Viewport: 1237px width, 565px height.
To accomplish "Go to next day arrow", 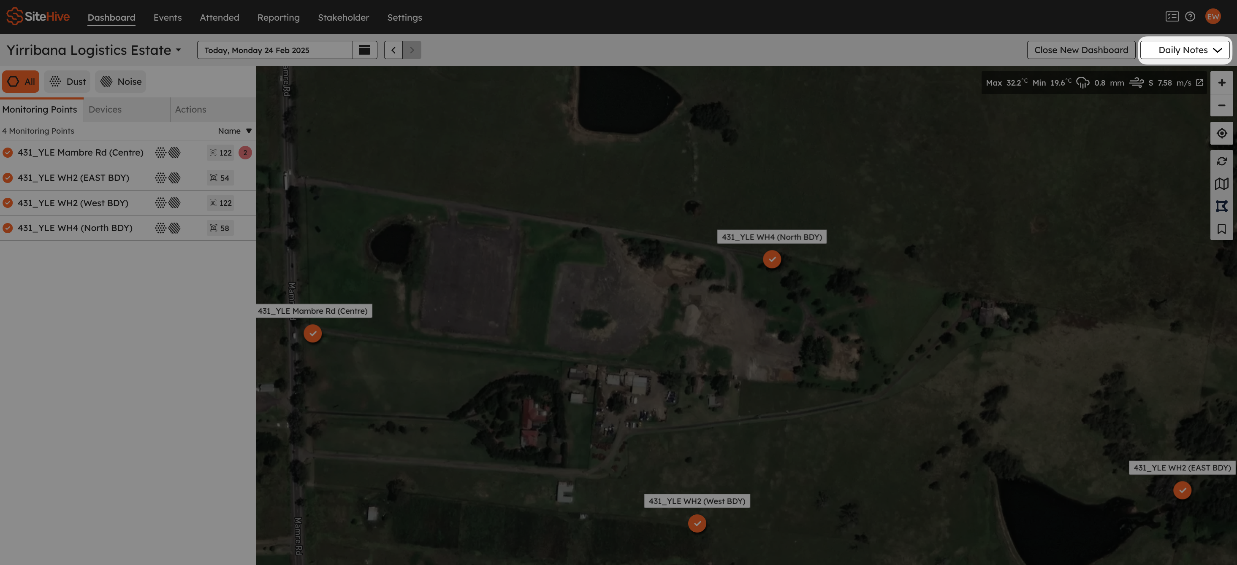I will tap(412, 50).
